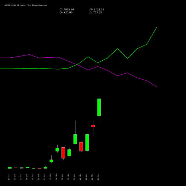Click the 06 Mar date label
The image size is (186, 186).
click(68, 177)
